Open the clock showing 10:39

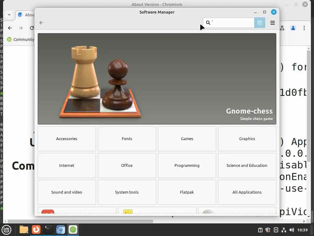tap(302, 230)
